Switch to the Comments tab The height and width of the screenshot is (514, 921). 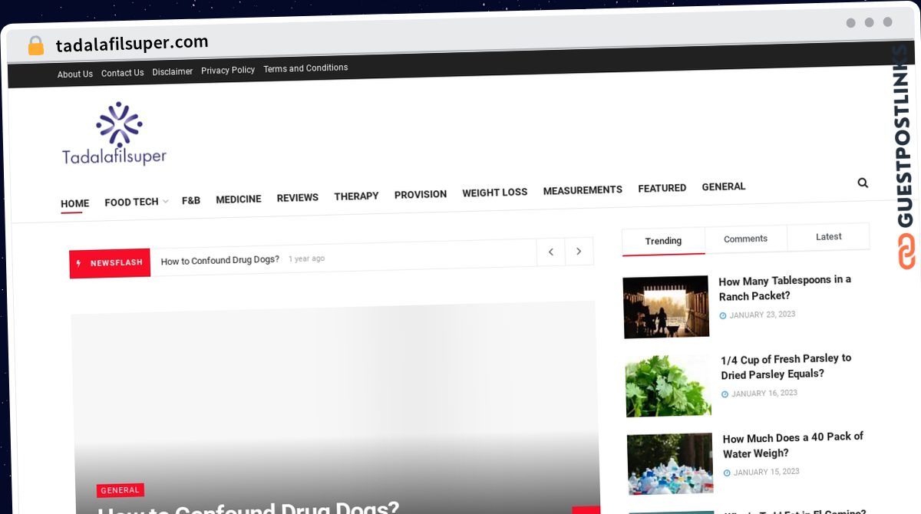[x=745, y=239]
